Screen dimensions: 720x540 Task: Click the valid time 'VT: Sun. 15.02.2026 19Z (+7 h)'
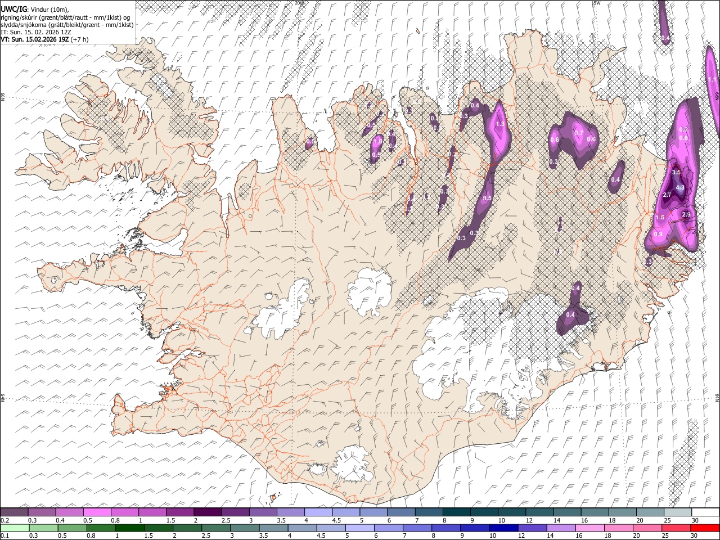click(44, 40)
